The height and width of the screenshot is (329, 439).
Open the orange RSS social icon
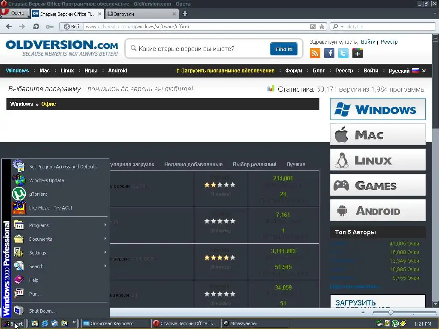pyautogui.click(x=315, y=53)
